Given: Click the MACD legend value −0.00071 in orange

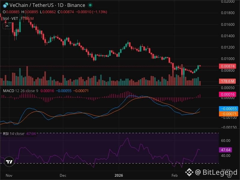Looking at the screenshot, I should pos(81,91).
